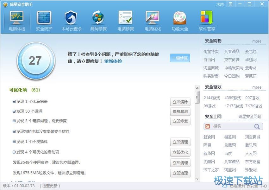
Task: Click 立即清理 for 垃圾文件 row
Action: 180,173
